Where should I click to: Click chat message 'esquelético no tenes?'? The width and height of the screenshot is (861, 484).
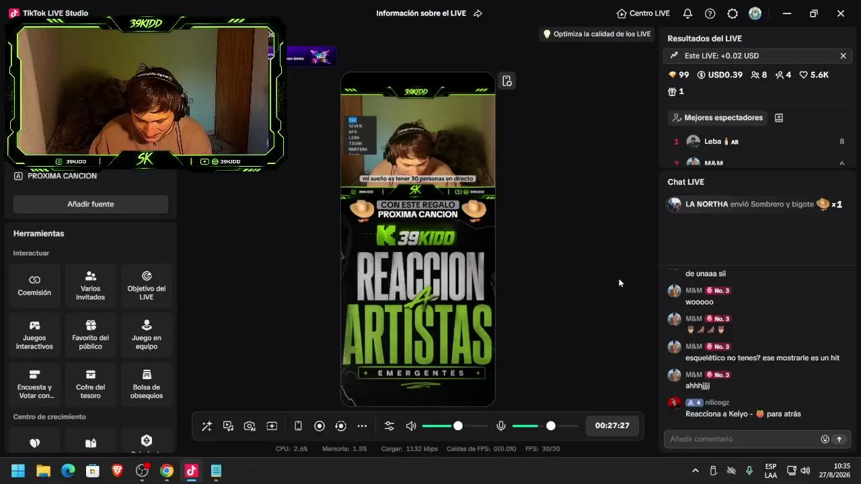pyautogui.click(x=762, y=358)
